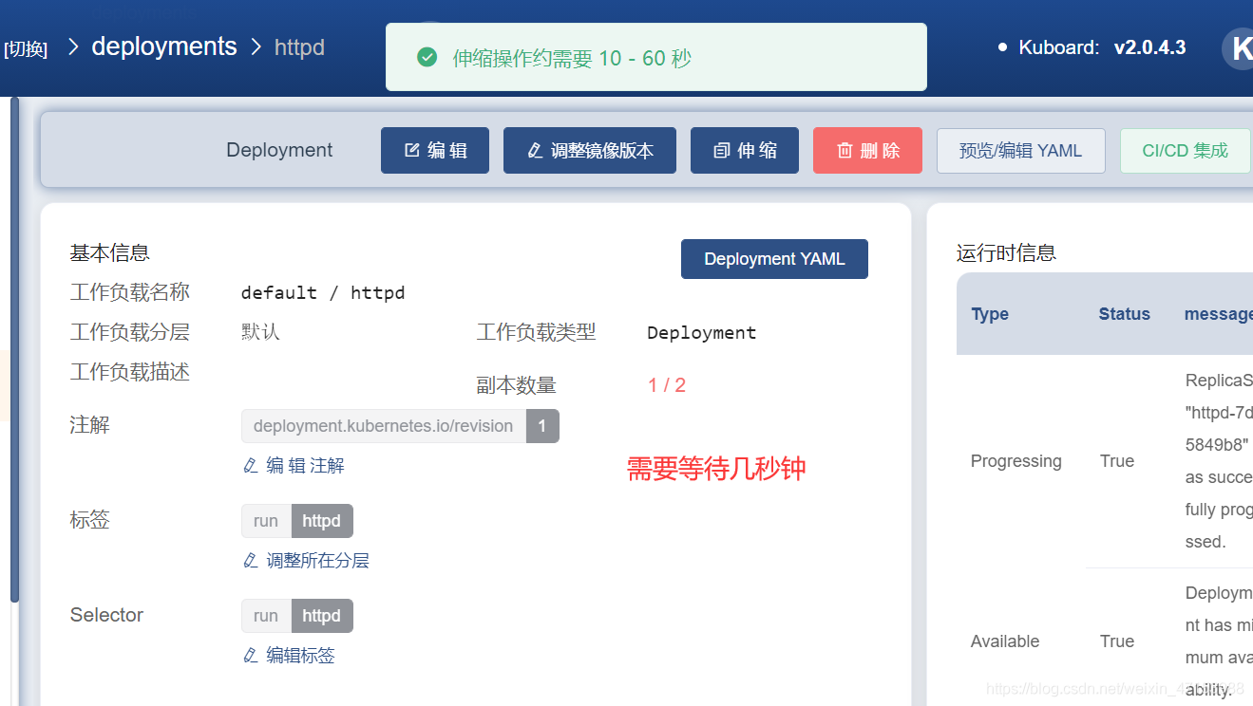Click the httpd breadcrumb item

pos(299,47)
